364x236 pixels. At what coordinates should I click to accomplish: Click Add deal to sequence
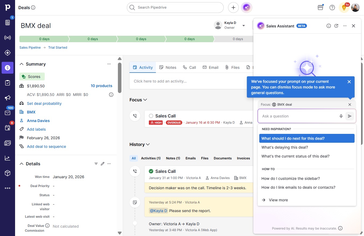(x=46, y=146)
